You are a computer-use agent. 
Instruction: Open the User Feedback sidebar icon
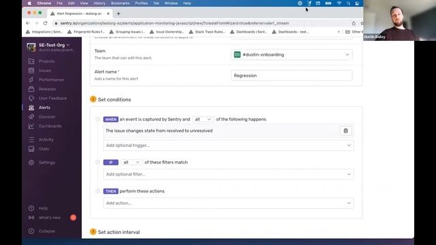coord(31,98)
